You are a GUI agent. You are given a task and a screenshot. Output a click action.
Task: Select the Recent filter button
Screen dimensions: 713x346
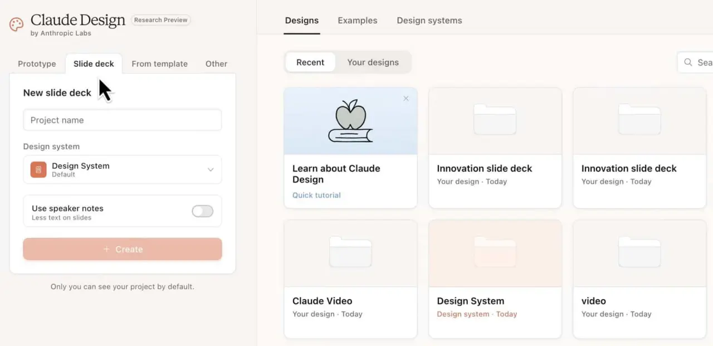[310, 62]
